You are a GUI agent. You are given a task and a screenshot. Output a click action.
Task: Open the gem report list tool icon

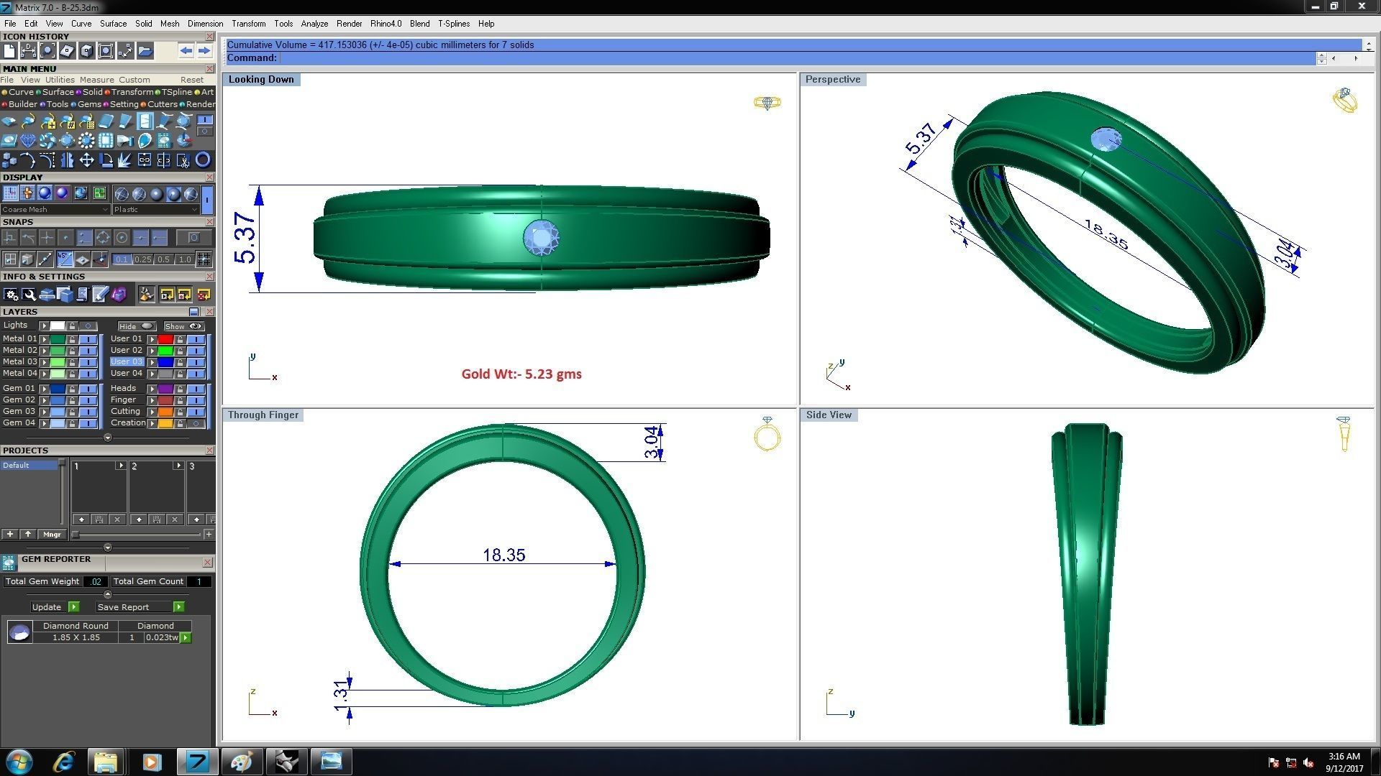tap(164, 140)
